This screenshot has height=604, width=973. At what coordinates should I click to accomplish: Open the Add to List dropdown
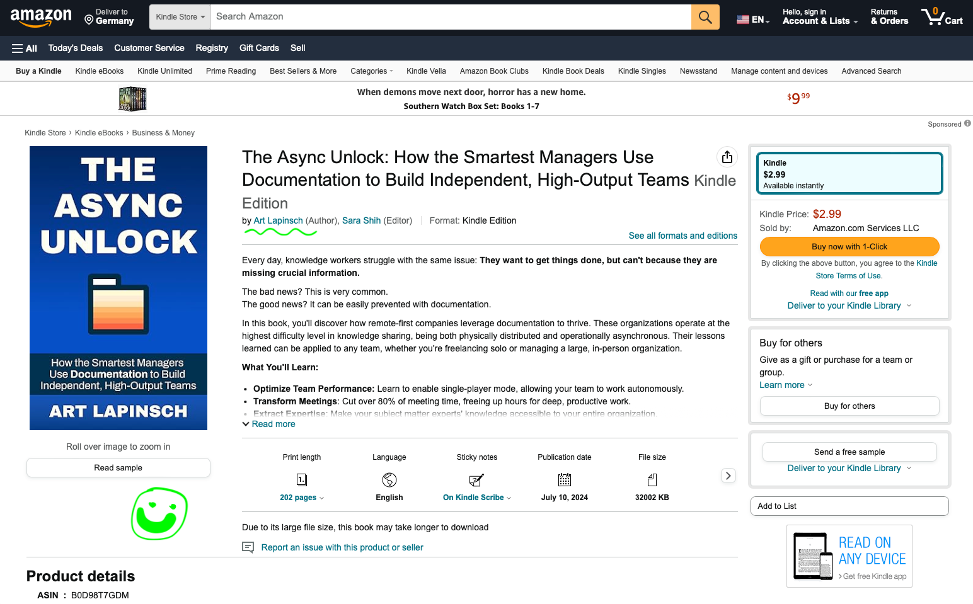pos(849,506)
